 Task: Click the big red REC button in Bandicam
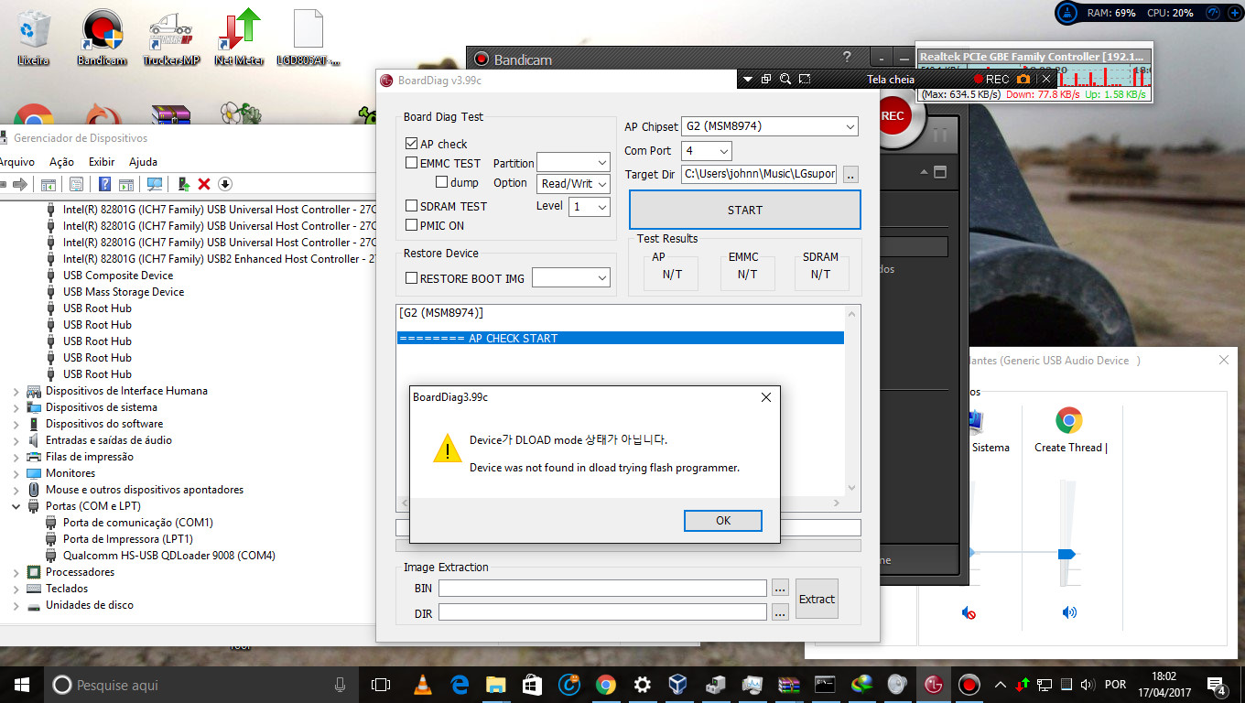(x=894, y=117)
